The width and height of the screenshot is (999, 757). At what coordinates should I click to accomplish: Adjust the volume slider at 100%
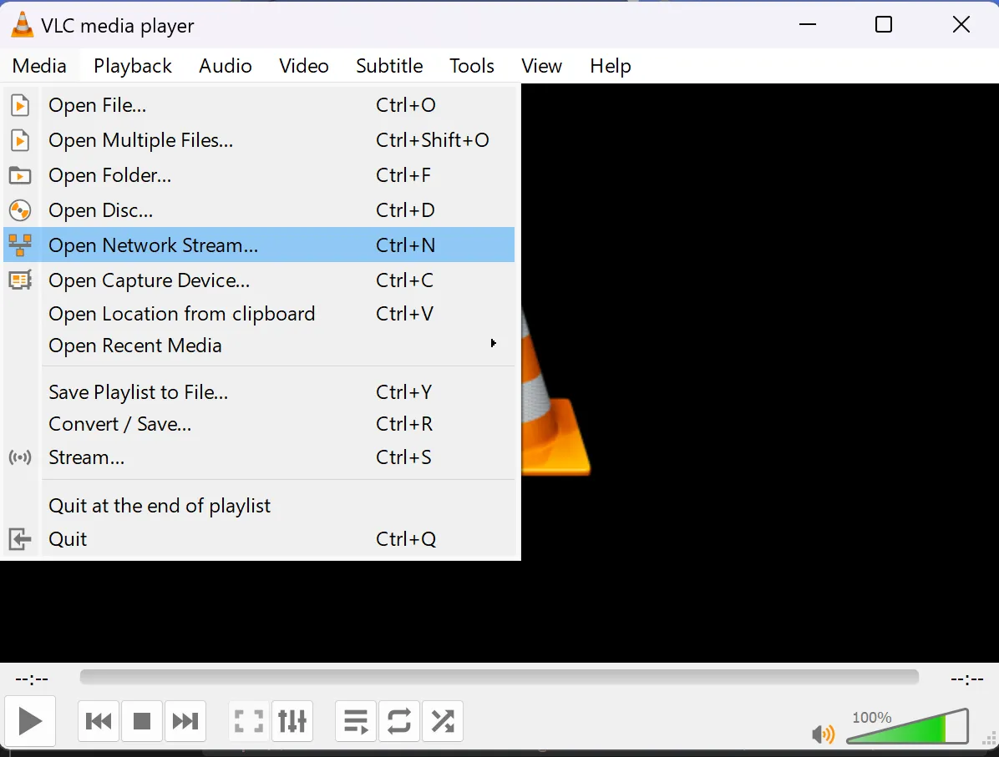[908, 726]
